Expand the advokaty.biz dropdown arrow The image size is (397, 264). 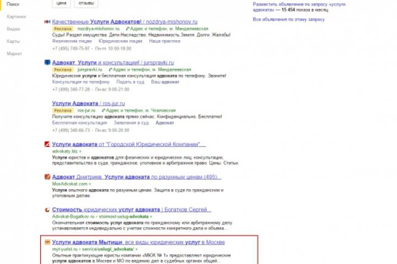[x=80, y=151]
